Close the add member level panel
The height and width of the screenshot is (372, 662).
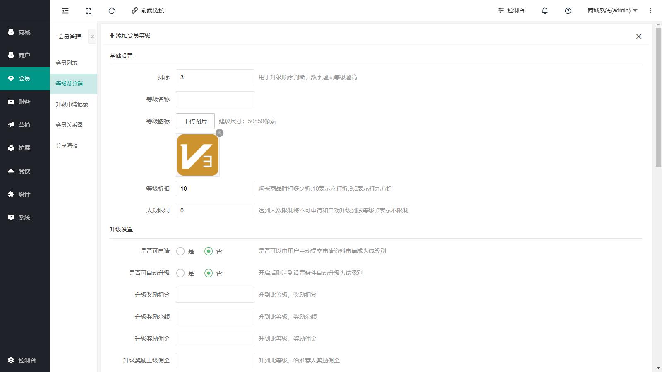pos(639,36)
